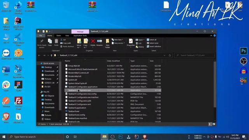This screenshot has height=140, width=249.
Task: Click the Search TaskbarX folder box
Action: 195,55
